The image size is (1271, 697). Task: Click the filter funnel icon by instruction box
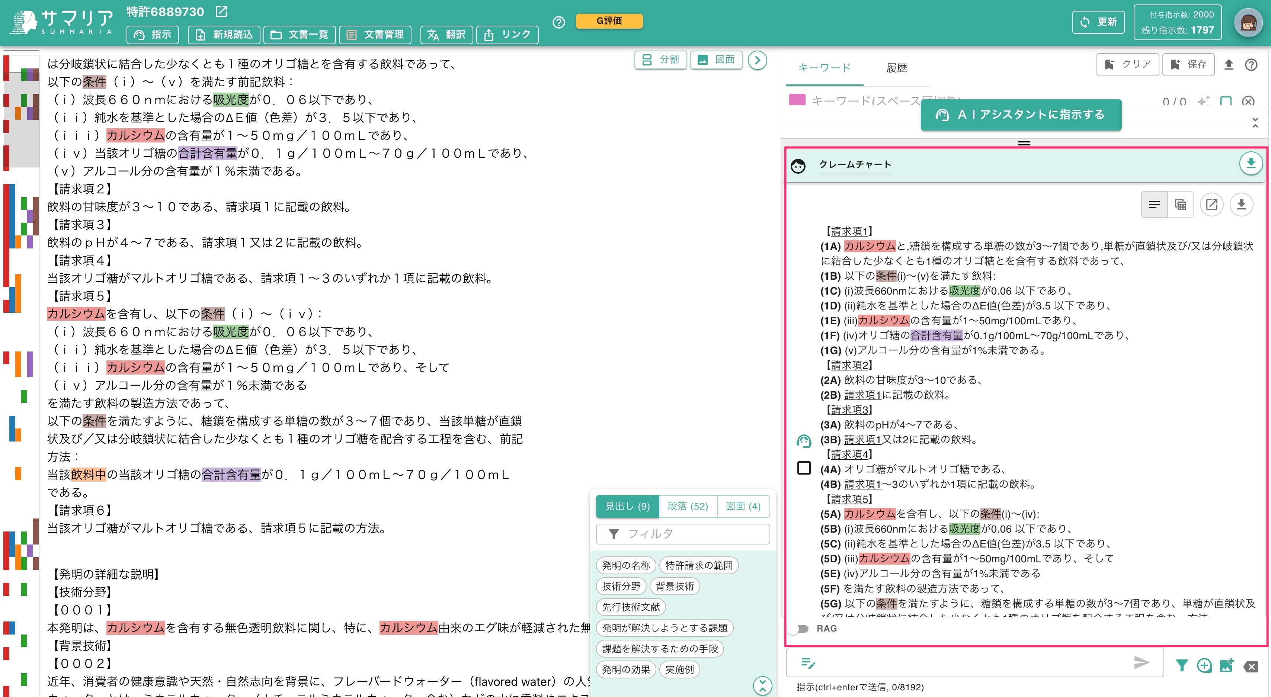pyautogui.click(x=1181, y=666)
